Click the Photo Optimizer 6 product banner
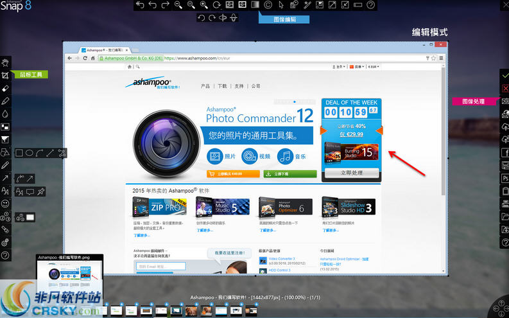509x318 pixels. coord(286,207)
